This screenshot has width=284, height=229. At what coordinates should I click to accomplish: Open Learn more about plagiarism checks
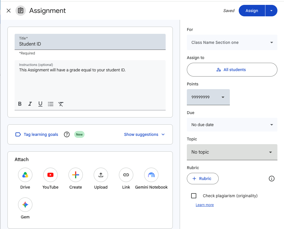tap(205, 205)
